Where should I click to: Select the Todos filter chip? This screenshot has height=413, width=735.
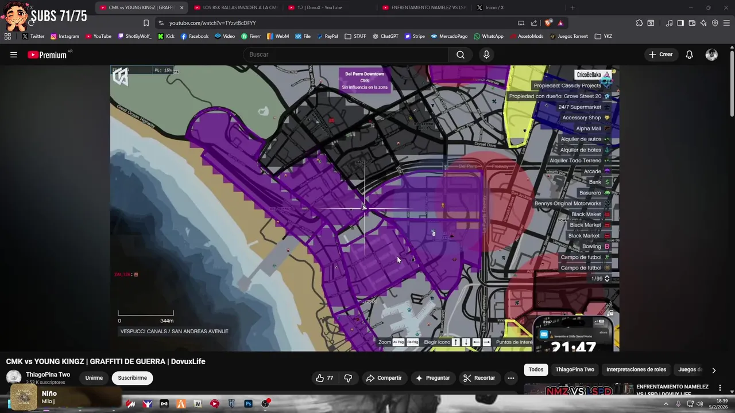[x=536, y=370]
